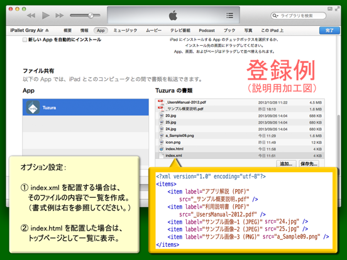Open the ミュージック tab

pyautogui.click(x=125, y=31)
